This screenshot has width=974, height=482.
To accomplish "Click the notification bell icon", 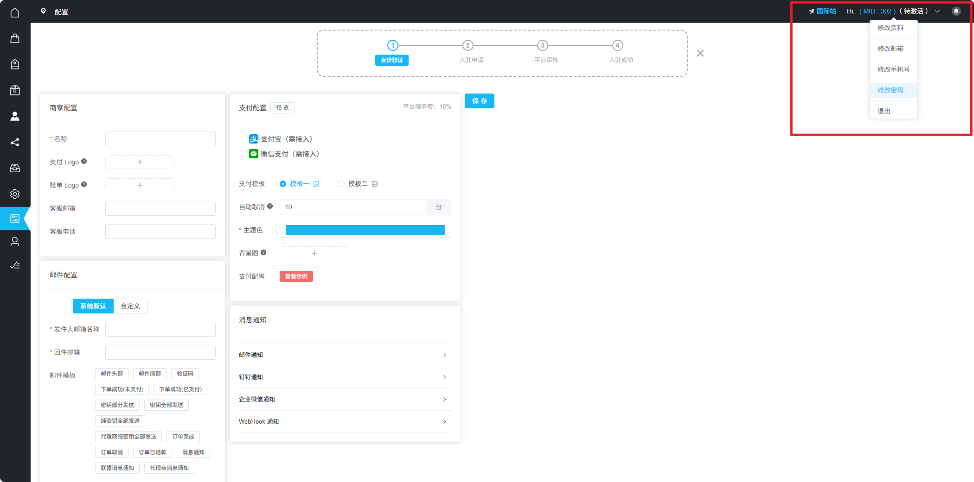I will 956,11.
